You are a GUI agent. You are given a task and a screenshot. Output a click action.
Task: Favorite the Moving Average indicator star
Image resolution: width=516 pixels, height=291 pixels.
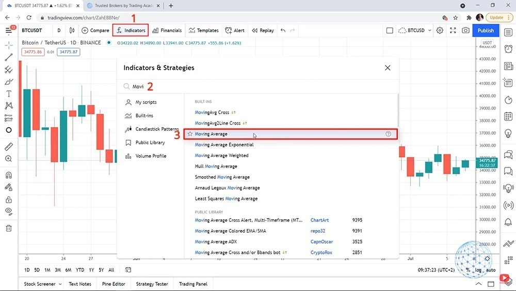(190, 134)
